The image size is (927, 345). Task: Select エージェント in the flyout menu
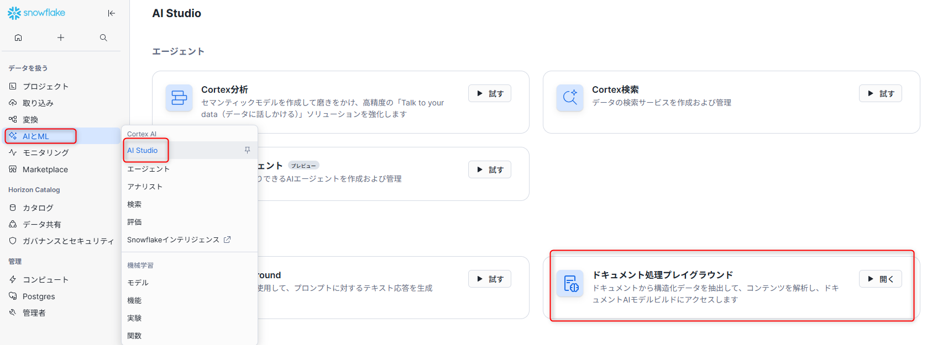click(190, 169)
